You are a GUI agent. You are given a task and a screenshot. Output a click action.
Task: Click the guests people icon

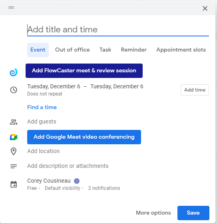[14, 122]
